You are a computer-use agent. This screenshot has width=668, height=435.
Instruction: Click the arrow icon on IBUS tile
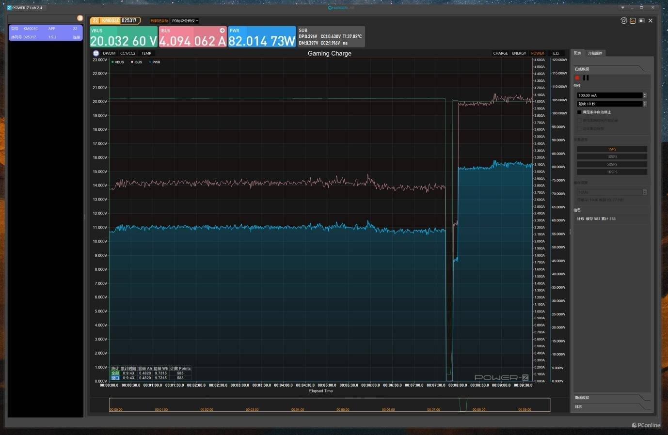coord(222,31)
